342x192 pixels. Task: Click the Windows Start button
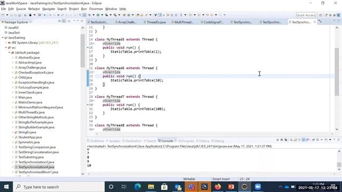[6, 187]
